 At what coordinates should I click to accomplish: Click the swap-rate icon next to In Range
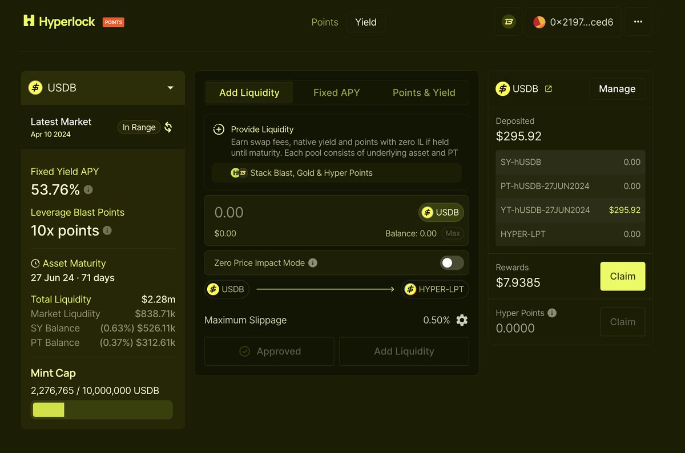tap(168, 127)
